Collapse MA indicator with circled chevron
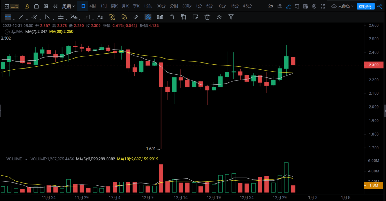The height and width of the screenshot is (201, 386). click(x=7, y=32)
